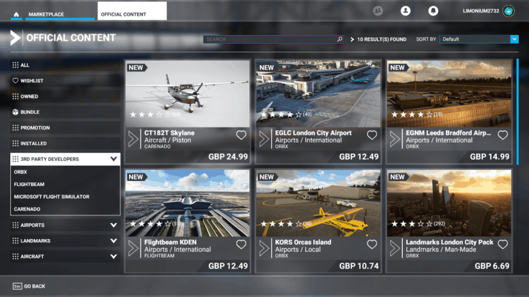Add CT182T Skylane to wishlist
529x297 pixels.
coord(241,135)
